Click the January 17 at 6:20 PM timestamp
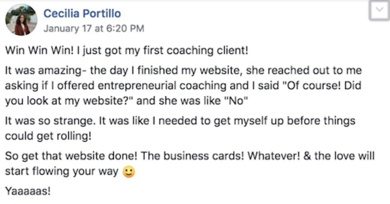 (94, 29)
